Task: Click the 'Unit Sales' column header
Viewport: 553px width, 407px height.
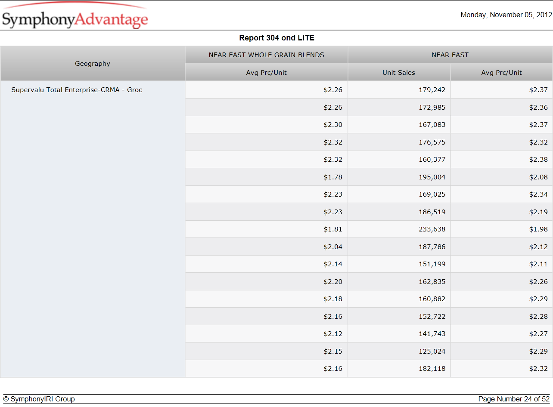Action: coord(399,73)
